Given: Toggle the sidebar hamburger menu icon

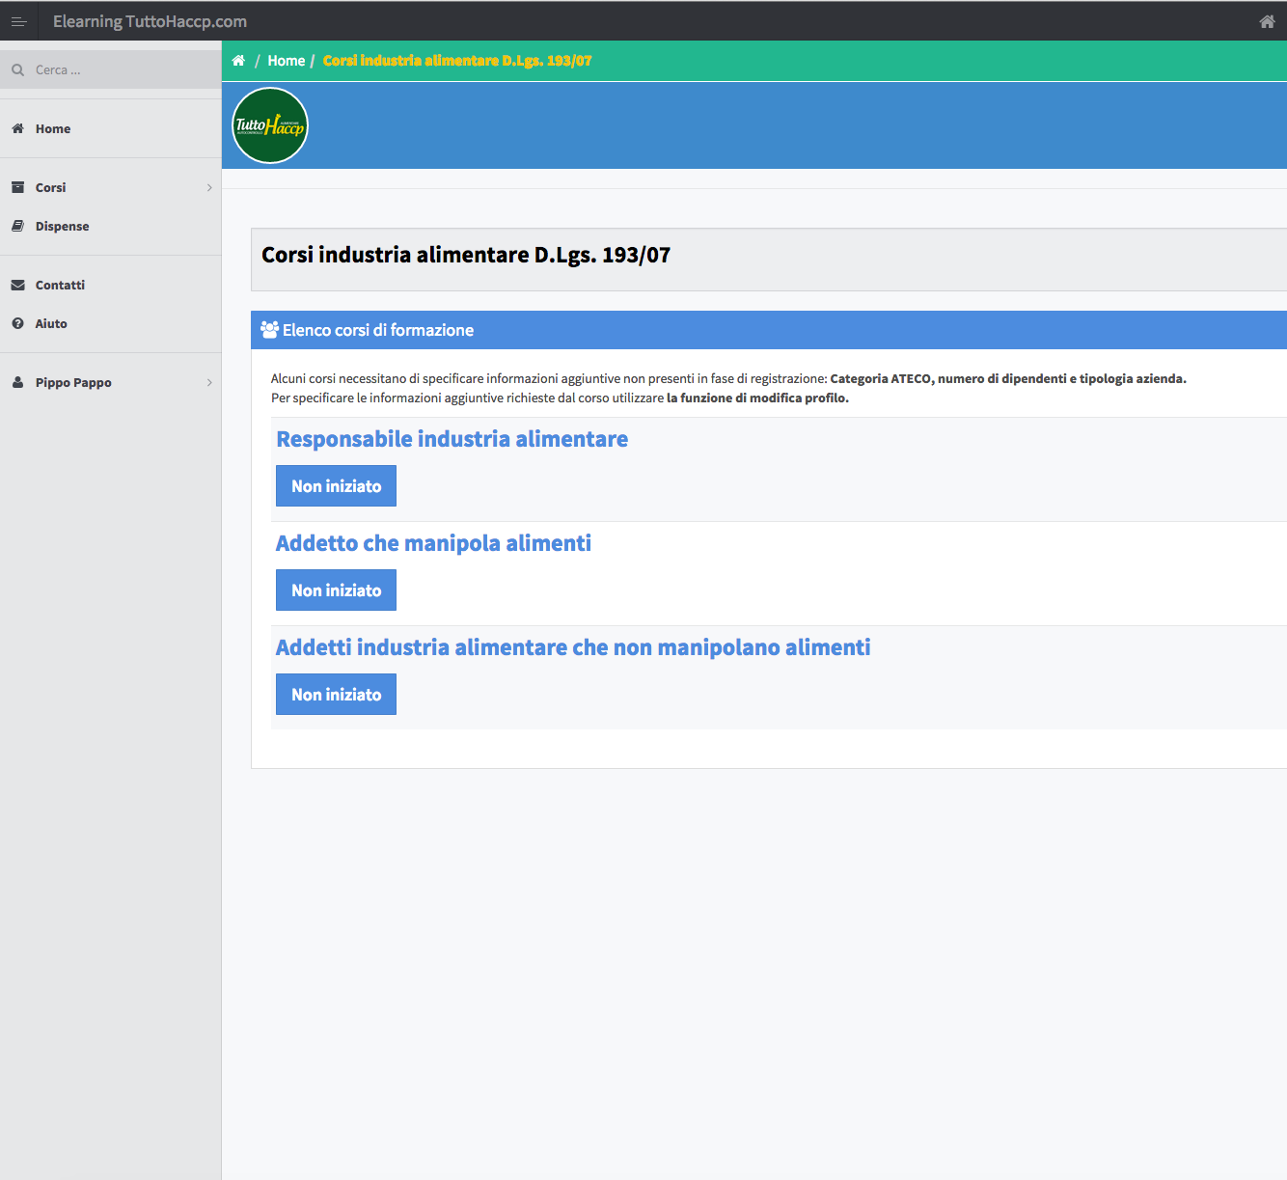Looking at the screenshot, I should pos(18,21).
